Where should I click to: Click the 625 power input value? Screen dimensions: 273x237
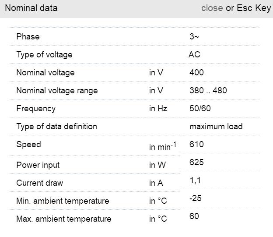tap(196, 162)
